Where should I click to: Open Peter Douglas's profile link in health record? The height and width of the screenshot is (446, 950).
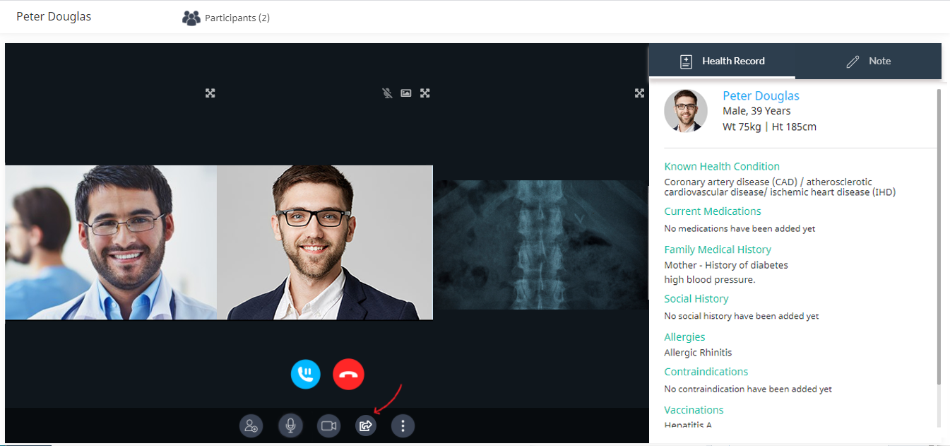tap(761, 95)
